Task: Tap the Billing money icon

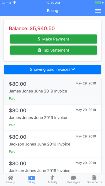Action: [x=32, y=178]
